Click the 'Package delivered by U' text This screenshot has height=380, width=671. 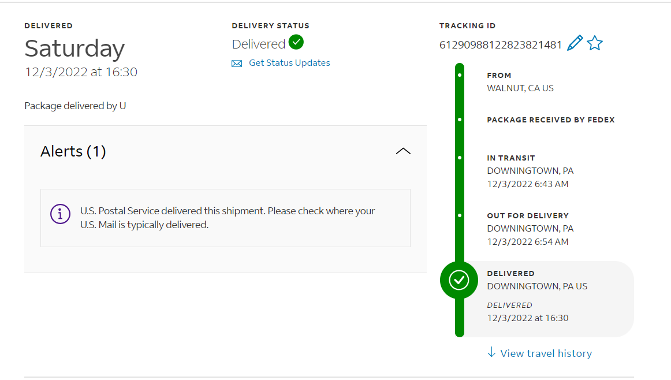pyautogui.click(x=75, y=106)
